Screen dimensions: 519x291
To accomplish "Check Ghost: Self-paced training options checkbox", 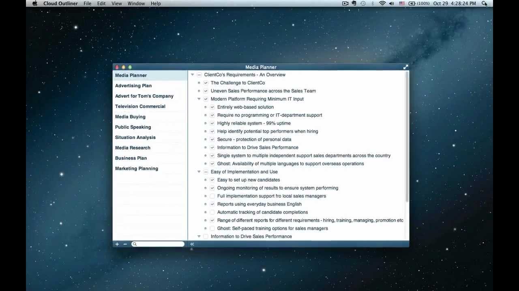I will (212, 228).
